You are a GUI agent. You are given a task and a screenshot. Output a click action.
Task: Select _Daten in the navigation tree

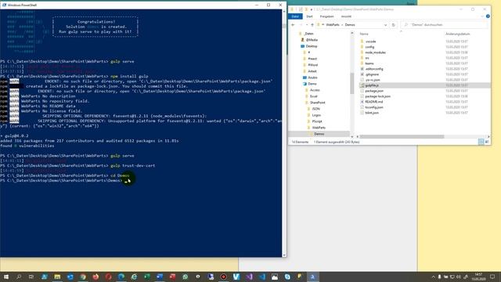pyautogui.click(x=308, y=34)
